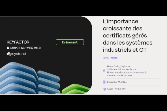The width and height of the screenshot is (167, 111).
Task: Select the event title heading text
Action: (x=127, y=36)
